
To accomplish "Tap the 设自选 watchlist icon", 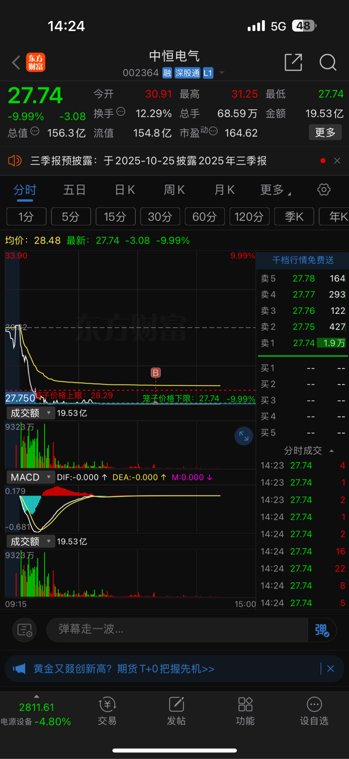I will pyautogui.click(x=314, y=712).
